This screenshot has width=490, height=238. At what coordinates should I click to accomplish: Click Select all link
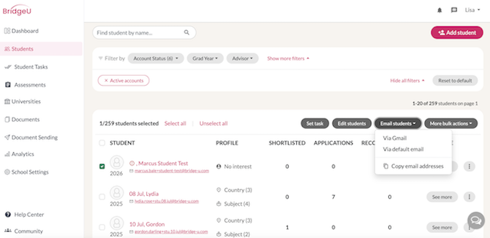pos(175,124)
